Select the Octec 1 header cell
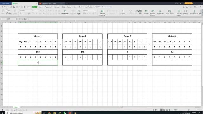 [38, 36]
